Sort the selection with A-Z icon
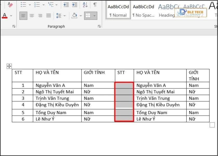 click(85, 5)
